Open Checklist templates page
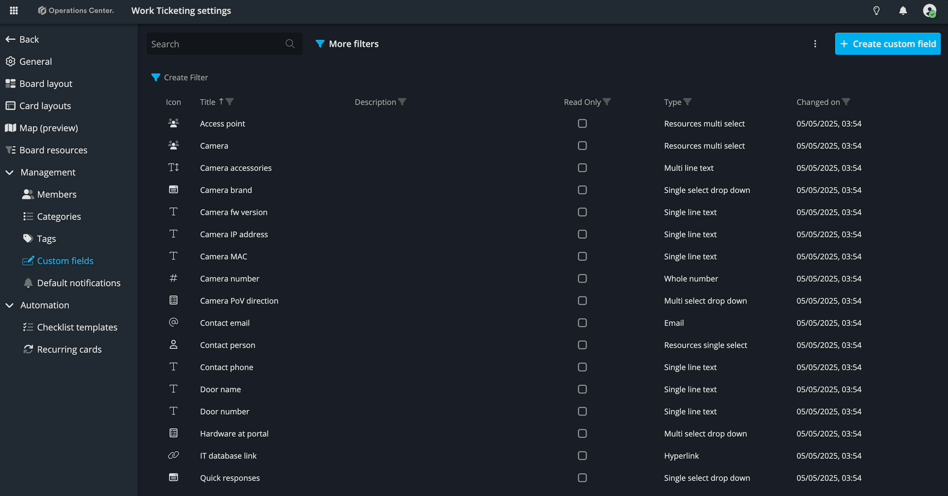Image resolution: width=948 pixels, height=496 pixels. 77,327
